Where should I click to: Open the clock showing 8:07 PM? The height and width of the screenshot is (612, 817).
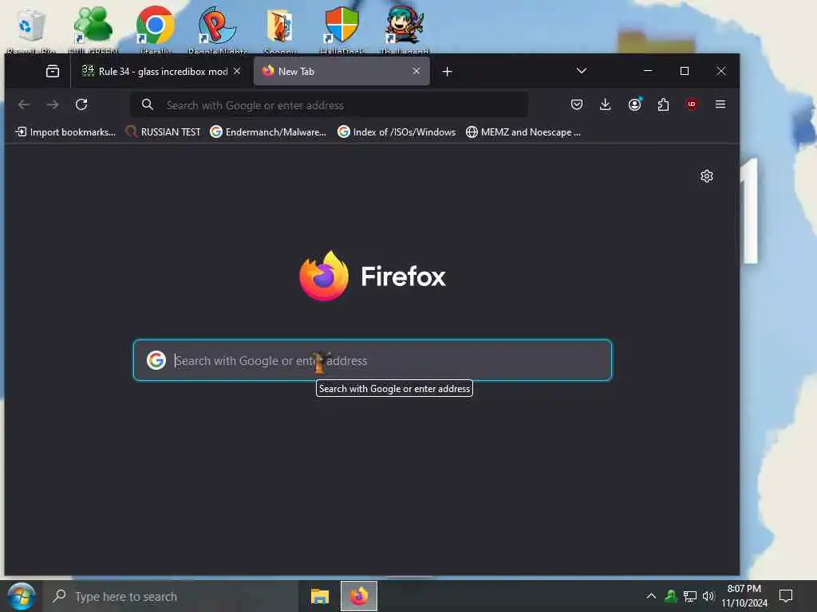click(744, 596)
